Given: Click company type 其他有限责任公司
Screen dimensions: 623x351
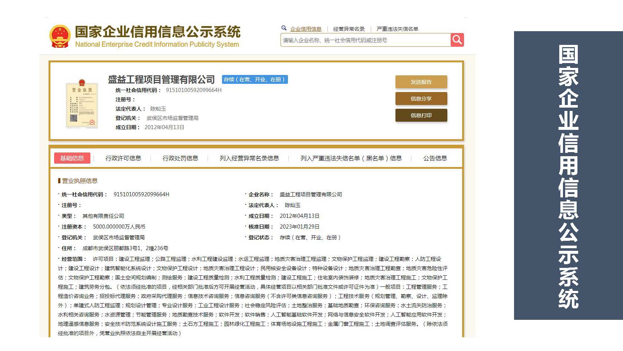Looking at the screenshot, I should coord(103,216).
